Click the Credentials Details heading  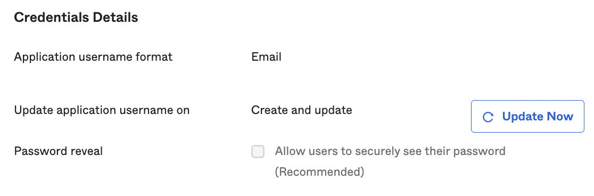[76, 18]
